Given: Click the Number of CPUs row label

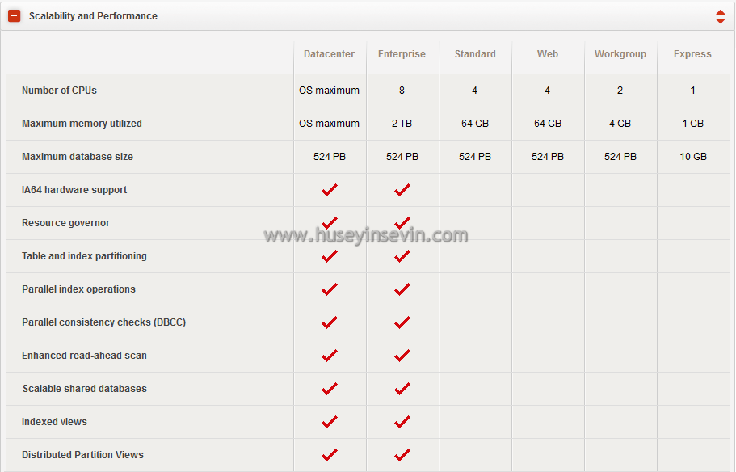Looking at the screenshot, I should [59, 91].
